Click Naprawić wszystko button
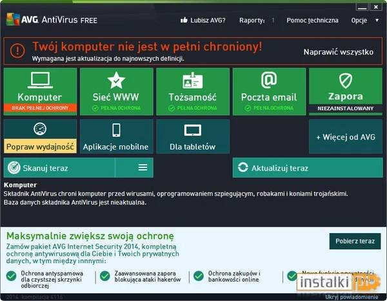 point(339,52)
